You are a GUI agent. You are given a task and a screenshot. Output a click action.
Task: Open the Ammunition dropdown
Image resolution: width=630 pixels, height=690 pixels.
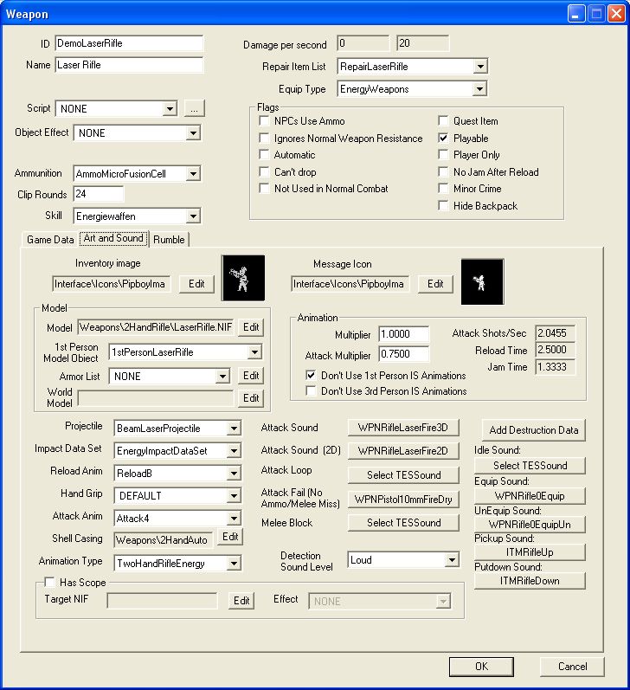coord(193,174)
